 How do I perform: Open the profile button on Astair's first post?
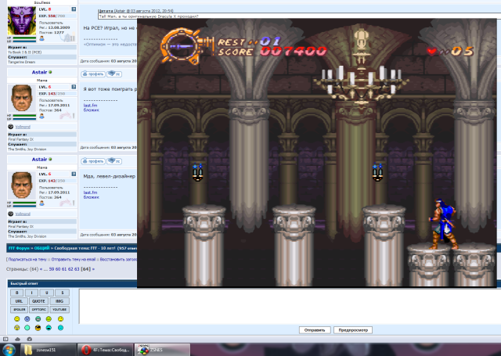tap(93, 74)
